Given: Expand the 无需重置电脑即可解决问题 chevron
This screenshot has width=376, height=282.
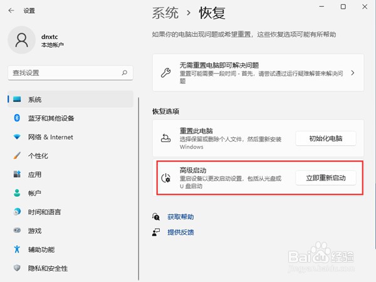Looking at the screenshot, I should pyautogui.click(x=352, y=73).
